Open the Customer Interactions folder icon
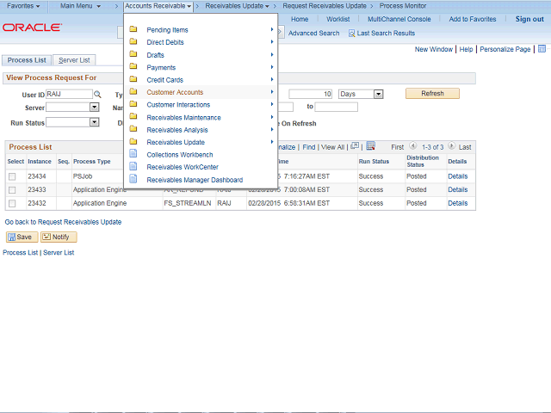Image resolution: width=551 pixels, height=413 pixels. [133, 104]
